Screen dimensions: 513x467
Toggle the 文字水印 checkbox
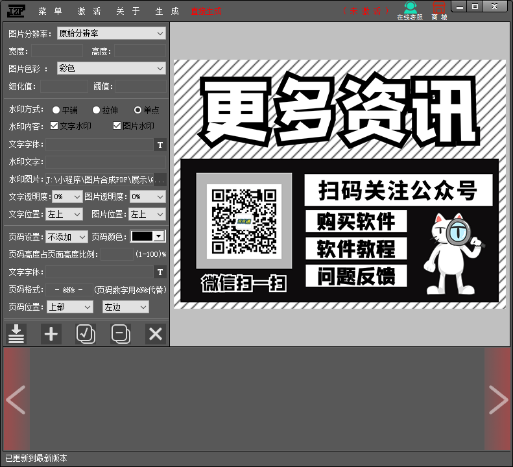[x=54, y=126]
